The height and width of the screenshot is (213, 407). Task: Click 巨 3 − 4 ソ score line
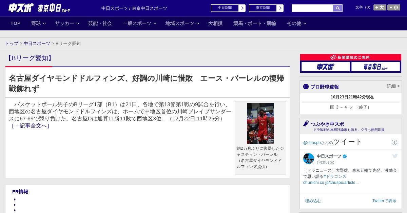click(350, 107)
